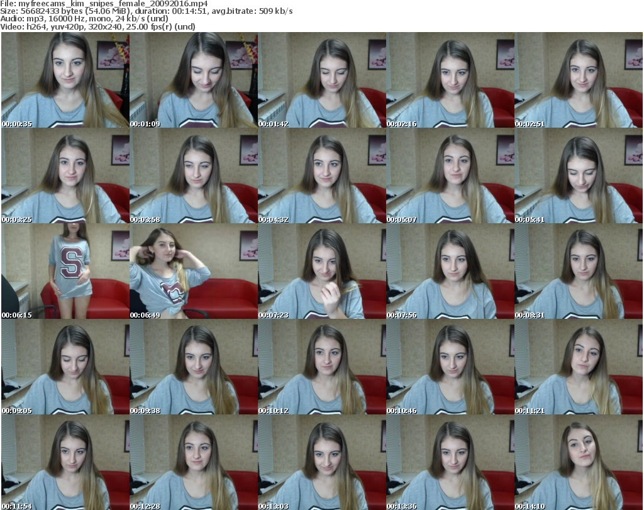Select the thumbnail frame stamped 00:09:05
Screen dimensions: 644x510
pyautogui.click(x=65, y=367)
